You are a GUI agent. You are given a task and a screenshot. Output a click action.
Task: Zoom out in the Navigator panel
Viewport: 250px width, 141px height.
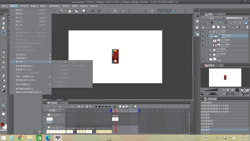(x=228, y=90)
